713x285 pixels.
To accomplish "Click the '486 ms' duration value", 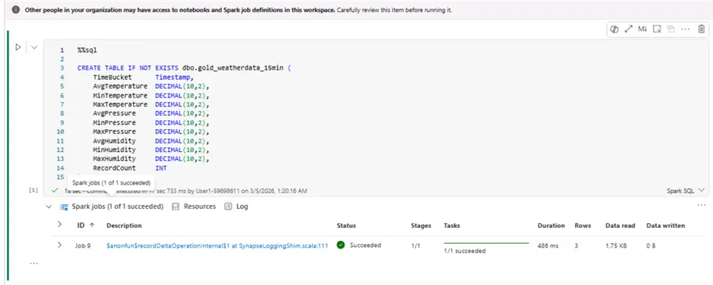I will 547,245.
